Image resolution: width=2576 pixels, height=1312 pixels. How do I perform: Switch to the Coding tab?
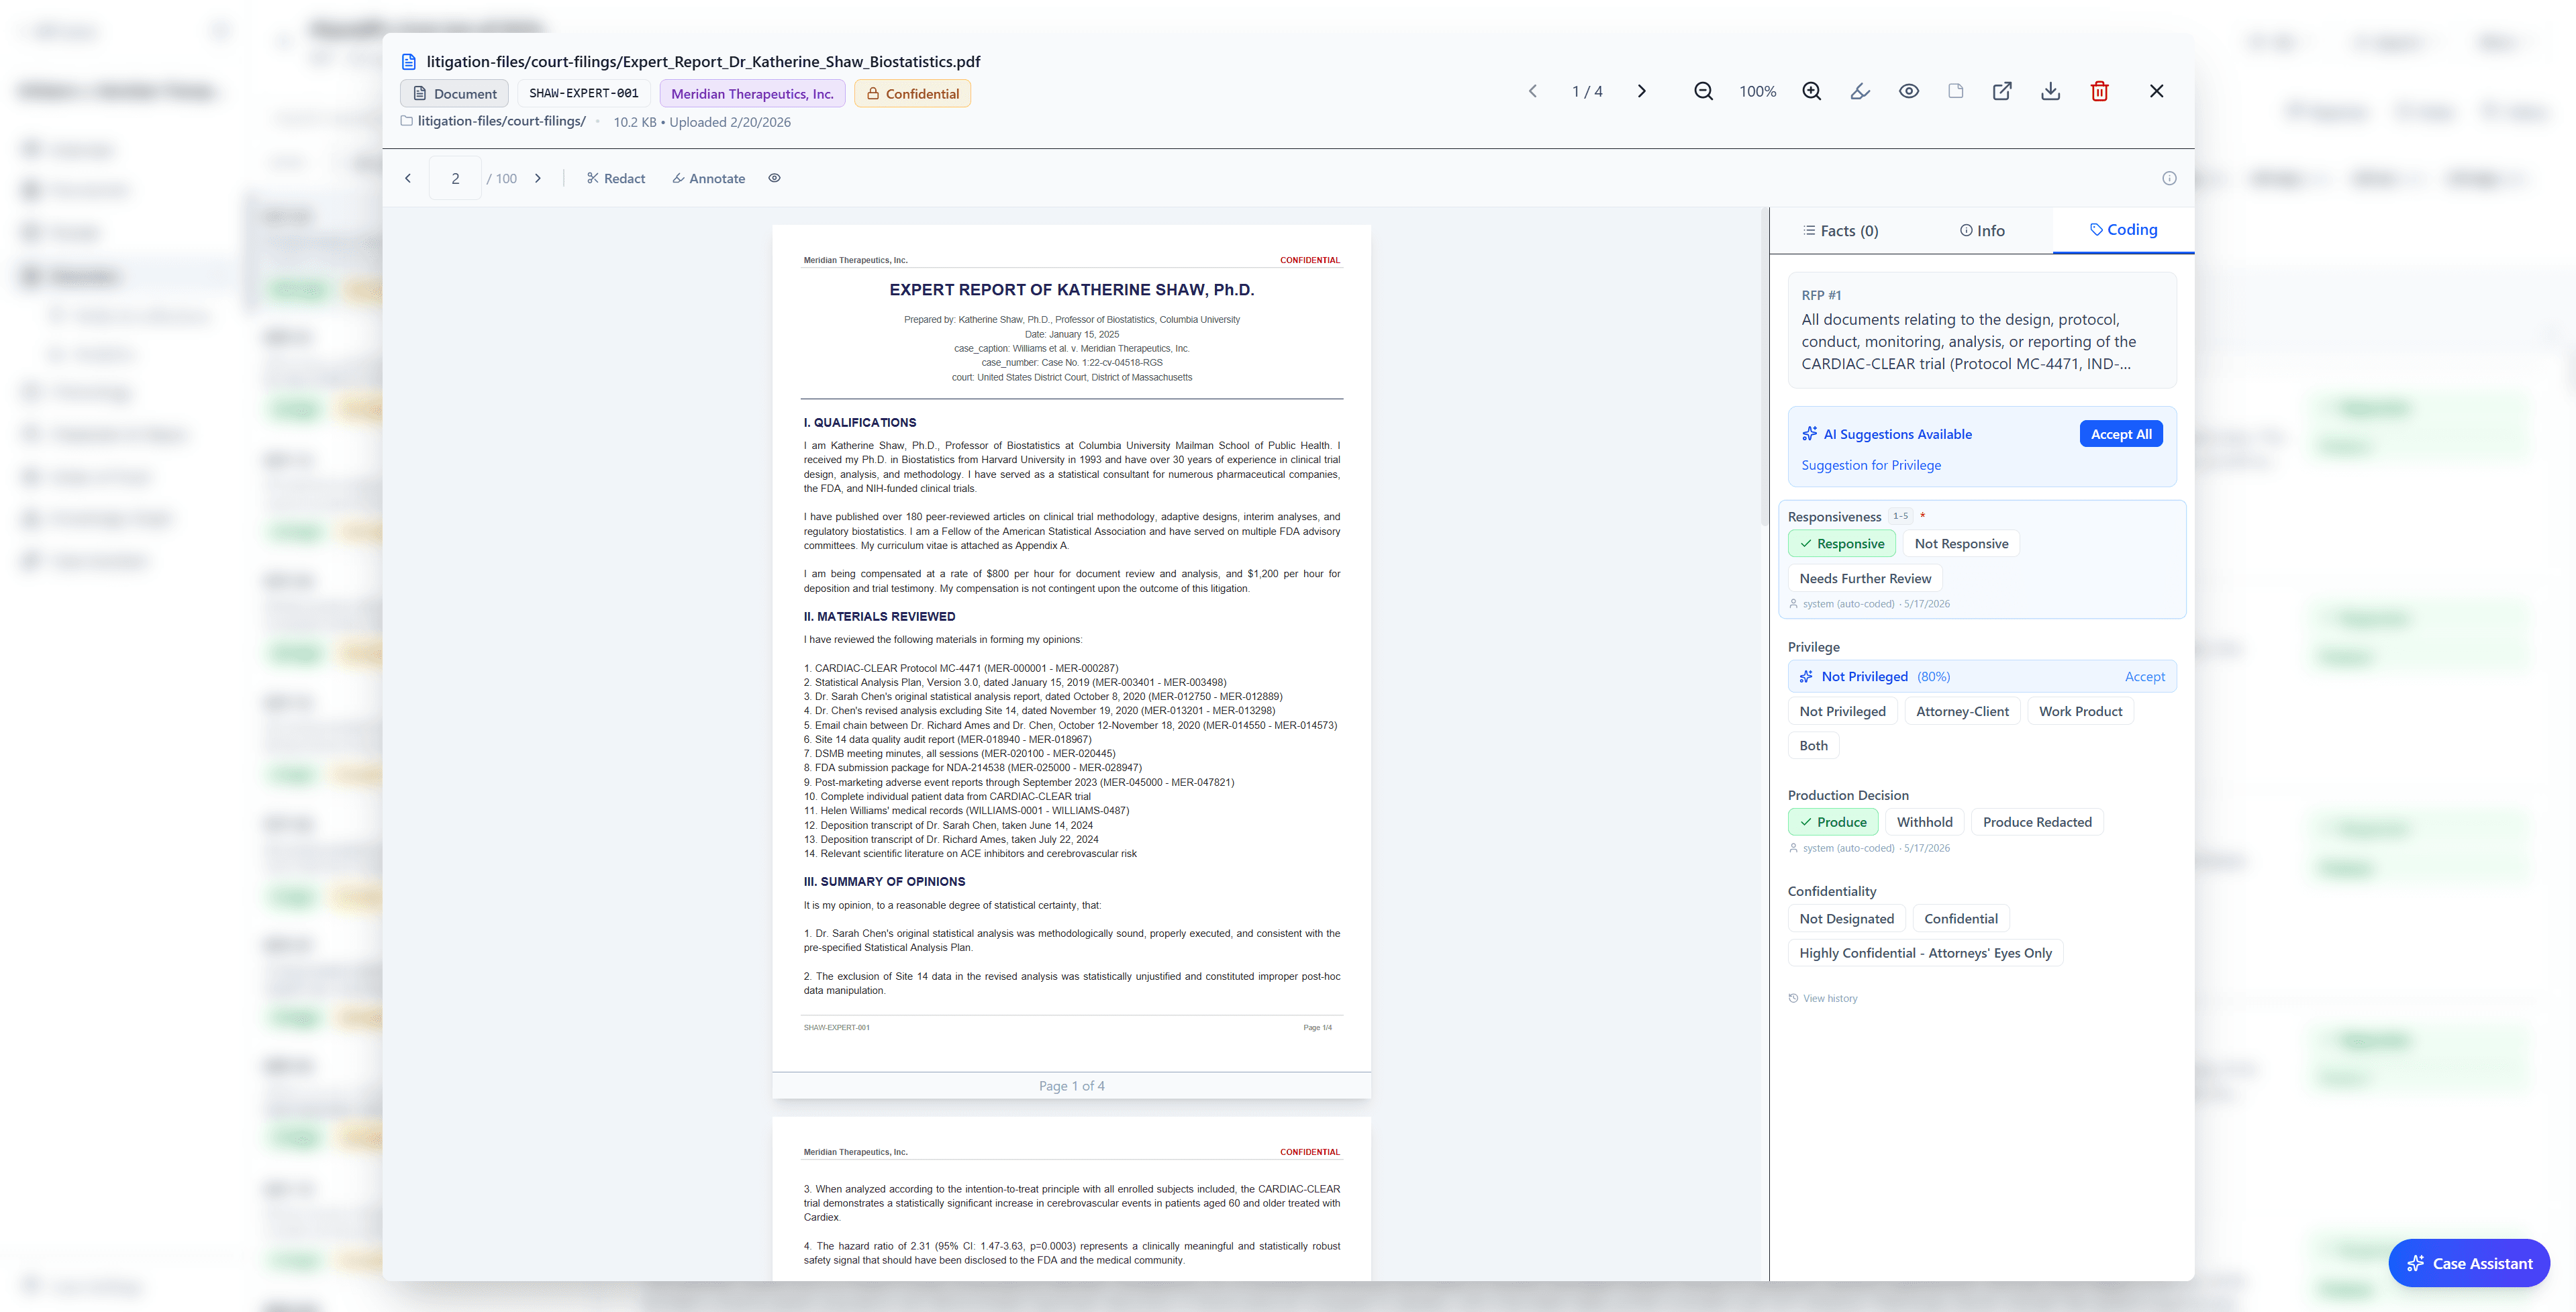click(x=2123, y=230)
